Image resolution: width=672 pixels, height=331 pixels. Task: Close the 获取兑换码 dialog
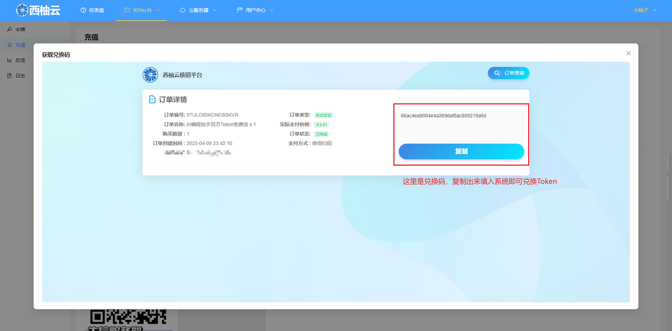[x=628, y=53]
